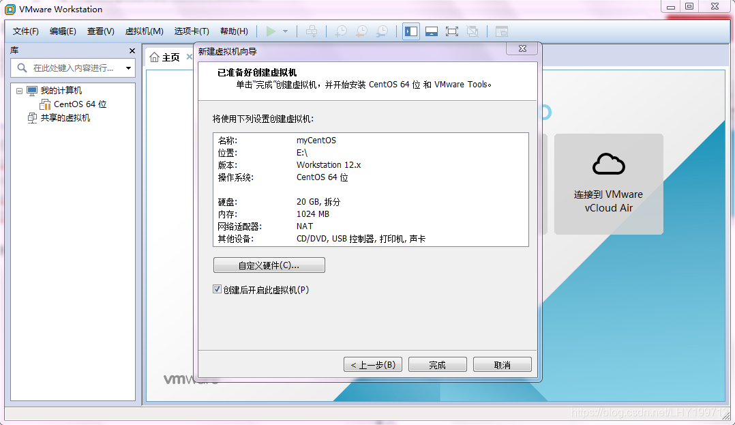Click the Unity mode toolbar icon
735x425 pixels.
tap(472, 31)
